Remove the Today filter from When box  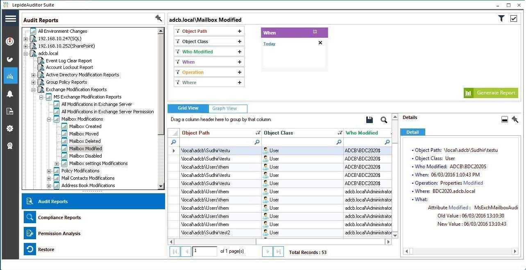(x=320, y=43)
